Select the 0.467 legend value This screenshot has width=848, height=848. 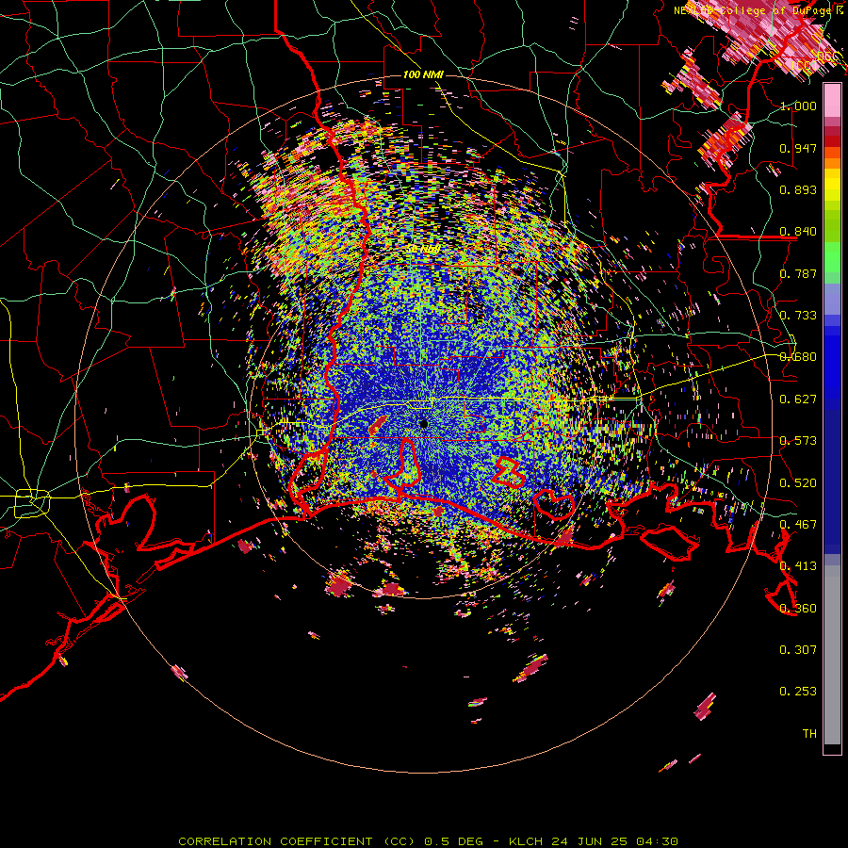[x=798, y=525]
